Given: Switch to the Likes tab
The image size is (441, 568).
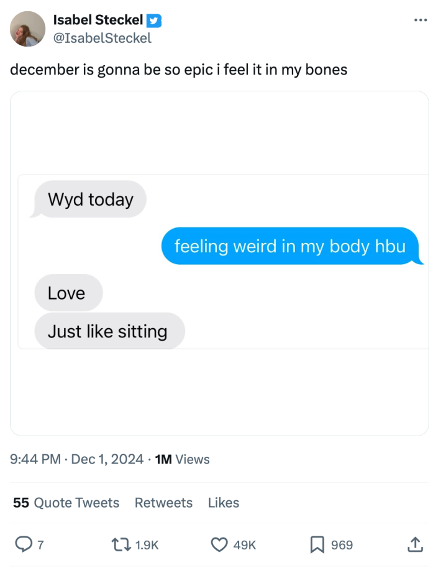Looking at the screenshot, I should [x=223, y=503].
